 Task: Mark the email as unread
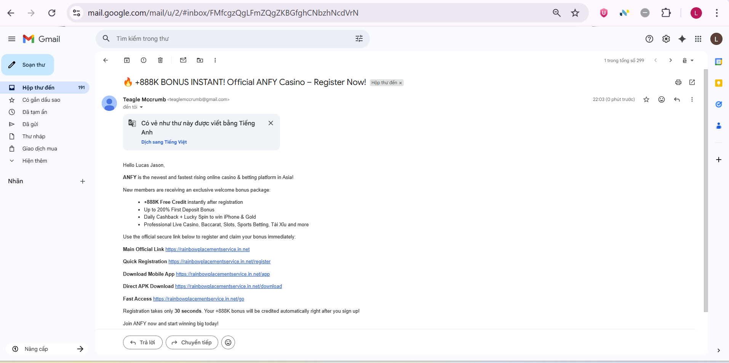(x=183, y=60)
